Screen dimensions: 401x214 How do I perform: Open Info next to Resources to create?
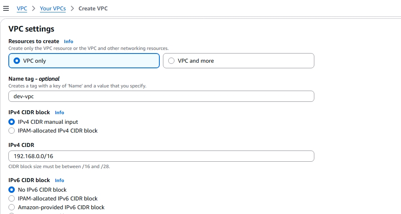tap(68, 42)
